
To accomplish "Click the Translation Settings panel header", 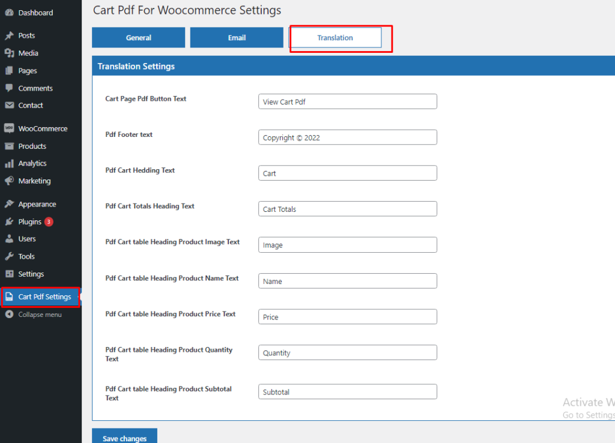I will pos(353,66).
